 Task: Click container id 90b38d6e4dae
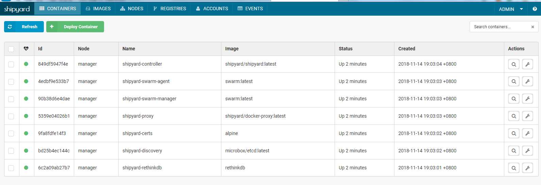[x=54, y=99]
